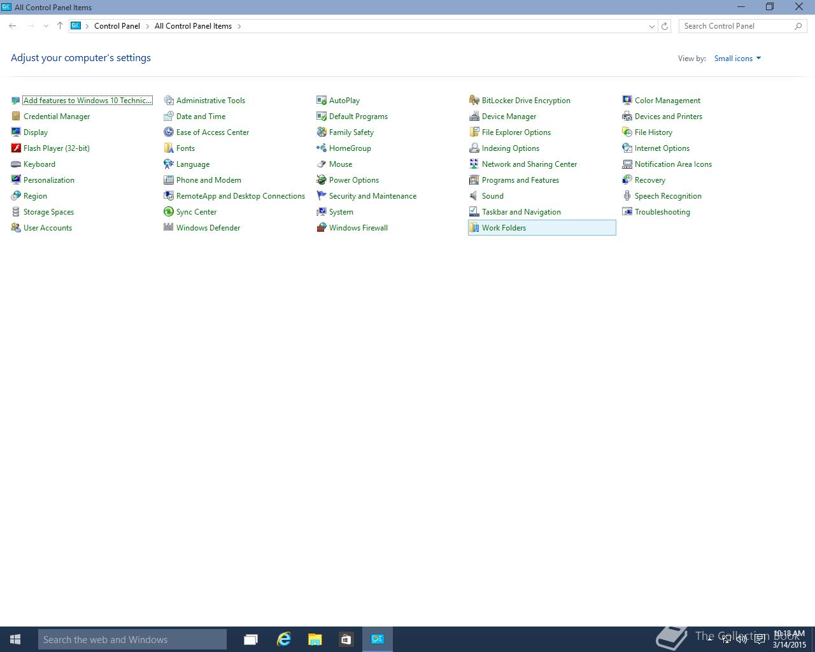Image resolution: width=815 pixels, height=652 pixels.
Task: Open Notification Area Icons
Action: tap(673, 164)
